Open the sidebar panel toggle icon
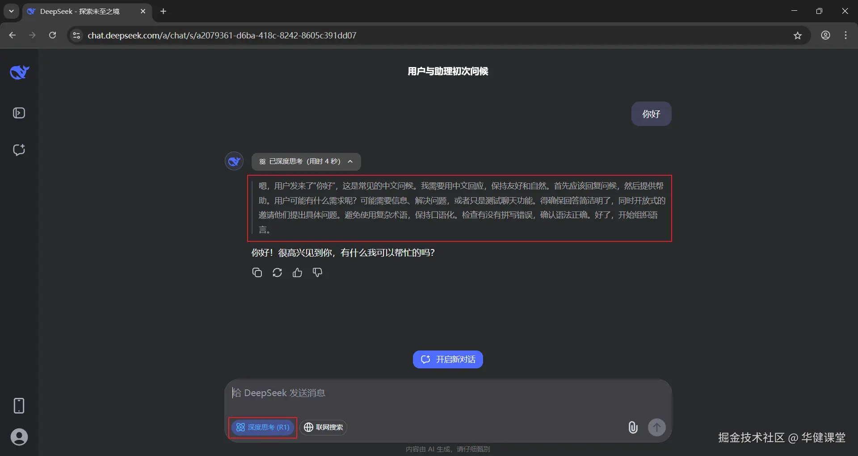 (x=19, y=113)
